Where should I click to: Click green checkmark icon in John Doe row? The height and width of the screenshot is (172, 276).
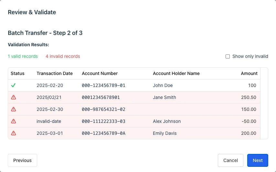click(13, 85)
